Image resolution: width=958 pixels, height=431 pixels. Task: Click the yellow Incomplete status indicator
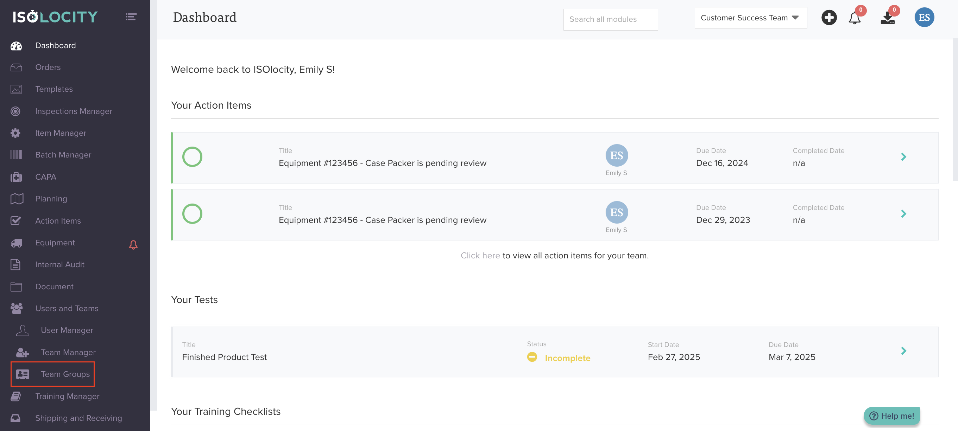[532, 357]
